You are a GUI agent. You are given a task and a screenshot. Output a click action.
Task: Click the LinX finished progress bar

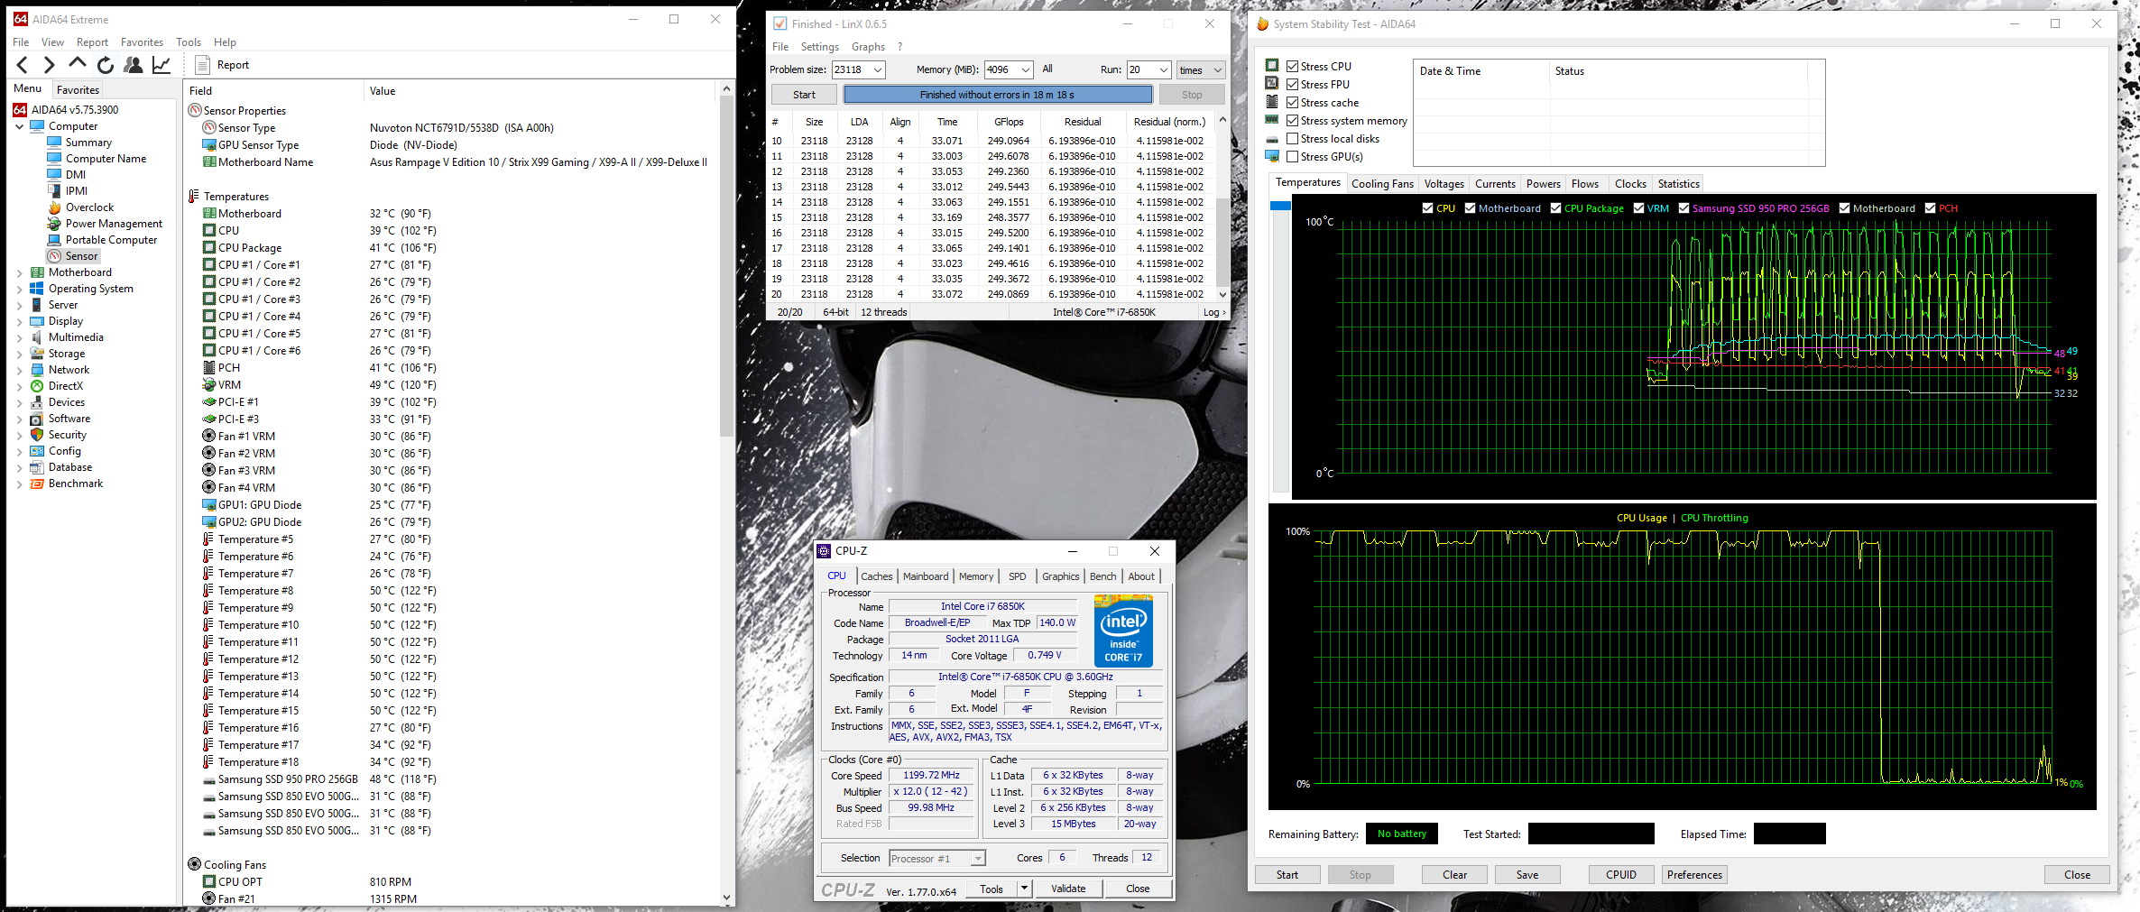pyautogui.click(x=998, y=95)
